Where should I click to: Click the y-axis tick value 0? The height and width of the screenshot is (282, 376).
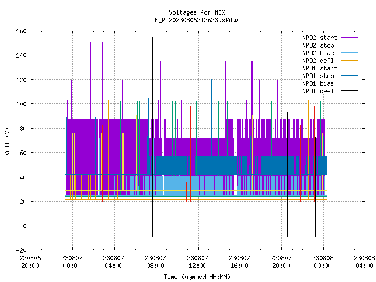[x=25, y=226]
